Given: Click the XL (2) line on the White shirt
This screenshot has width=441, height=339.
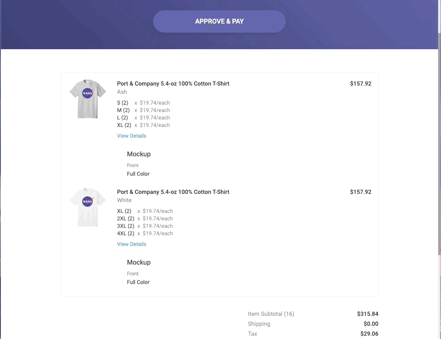Looking at the screenshot, I should tap(124, 211).
